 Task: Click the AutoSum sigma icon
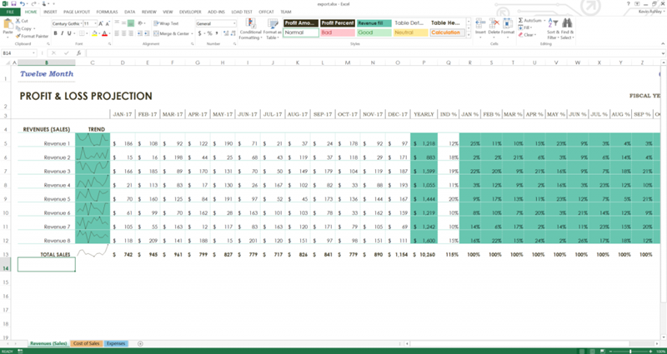point(521,20)
